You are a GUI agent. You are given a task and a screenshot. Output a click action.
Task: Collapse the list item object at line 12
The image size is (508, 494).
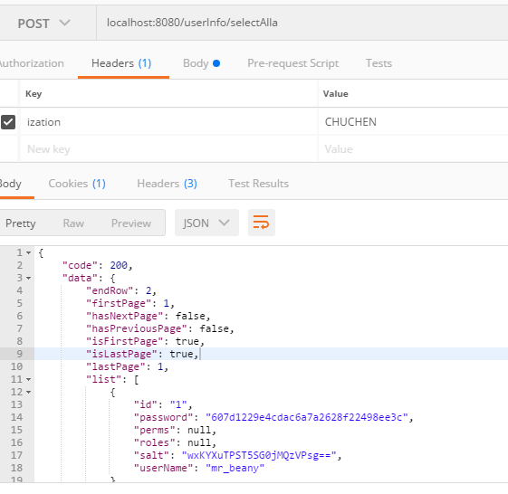(x=28, y=392)
